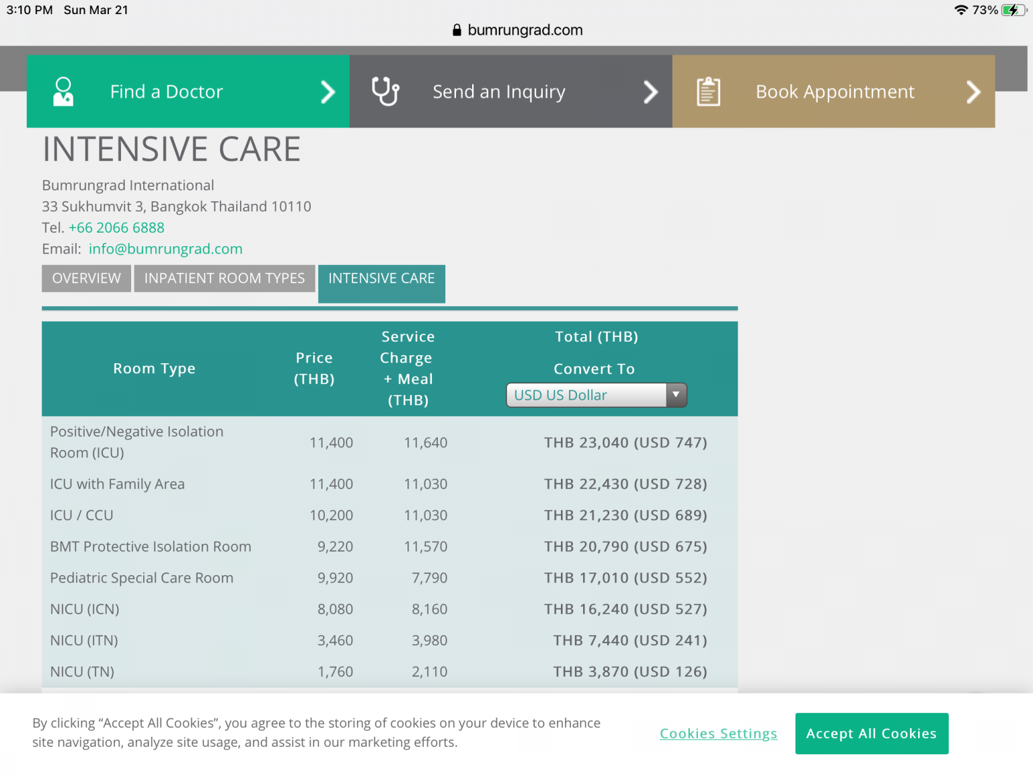This screenshot has width=1033, height=775.
Task: Select the Intensive Care tab
Action: (381, 279)
